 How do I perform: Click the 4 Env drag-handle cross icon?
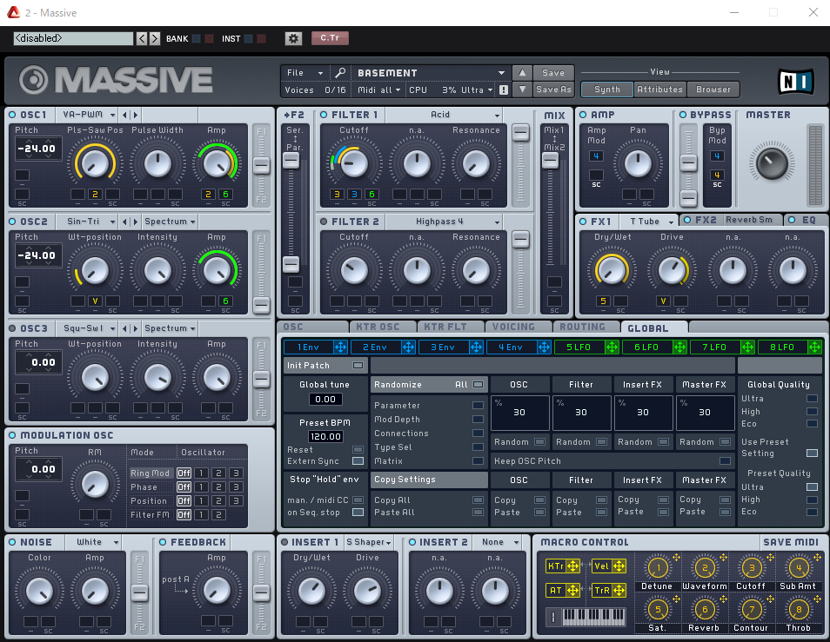tap(544, 347)
